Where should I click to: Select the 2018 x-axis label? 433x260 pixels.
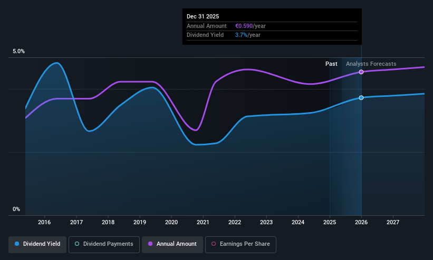(x=108, y=222)
